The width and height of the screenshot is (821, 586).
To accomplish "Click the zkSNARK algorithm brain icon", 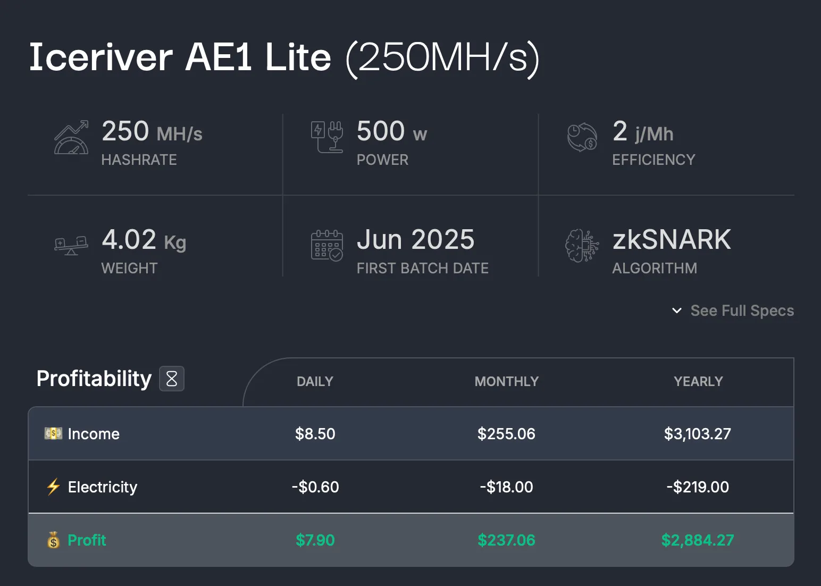I will click(582, 246).
